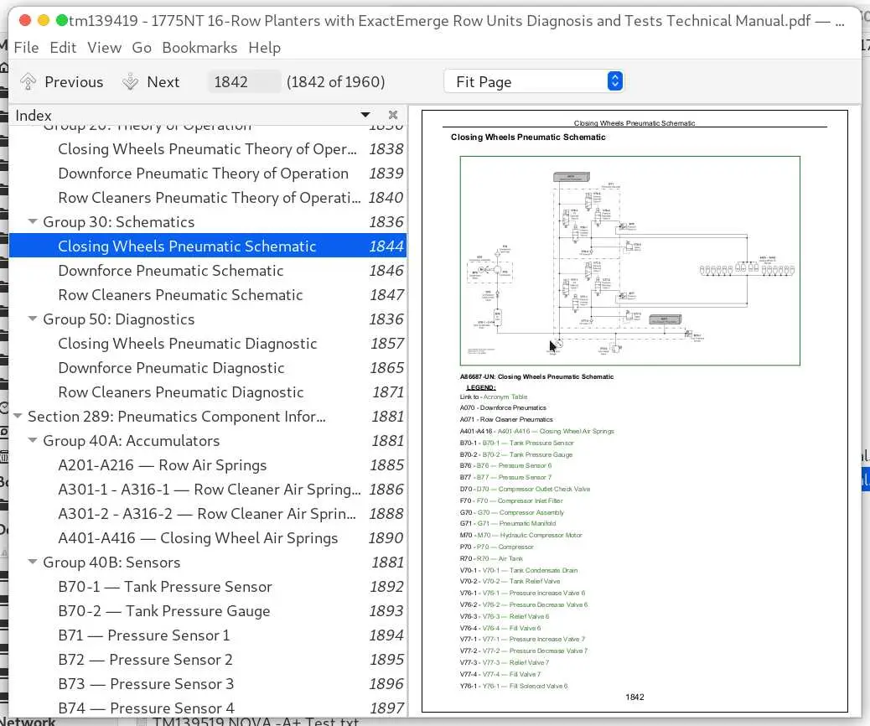Select Closing Wheels Pneumatic Schematic entry
Image resolution: width=870 pixels, height=726 pixels.
(x=208, y=246)
